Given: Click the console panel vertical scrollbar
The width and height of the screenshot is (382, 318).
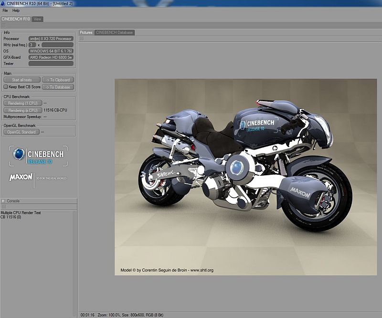Looking at the screenshot, I should click(x=75, y=263).
